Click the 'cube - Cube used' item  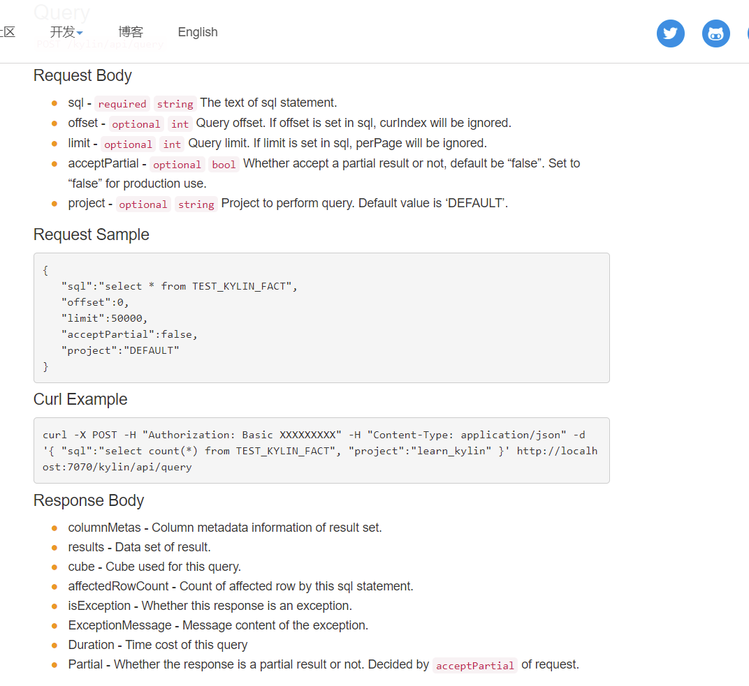[x=154, y=567]
